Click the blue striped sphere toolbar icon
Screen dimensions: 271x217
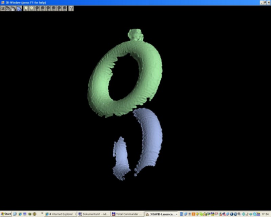19,8
